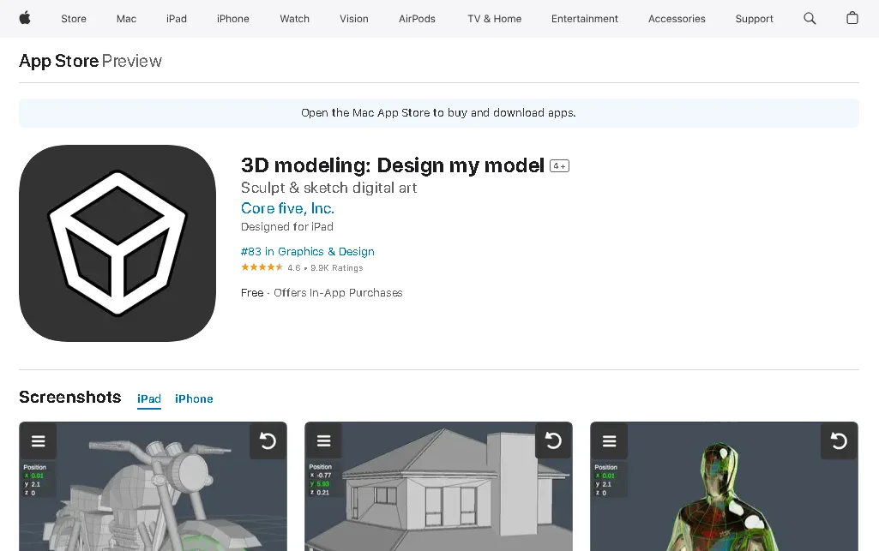Click the motorcycle model screenshot
Viewport: 879px width, 551px height.
(153, 506)
